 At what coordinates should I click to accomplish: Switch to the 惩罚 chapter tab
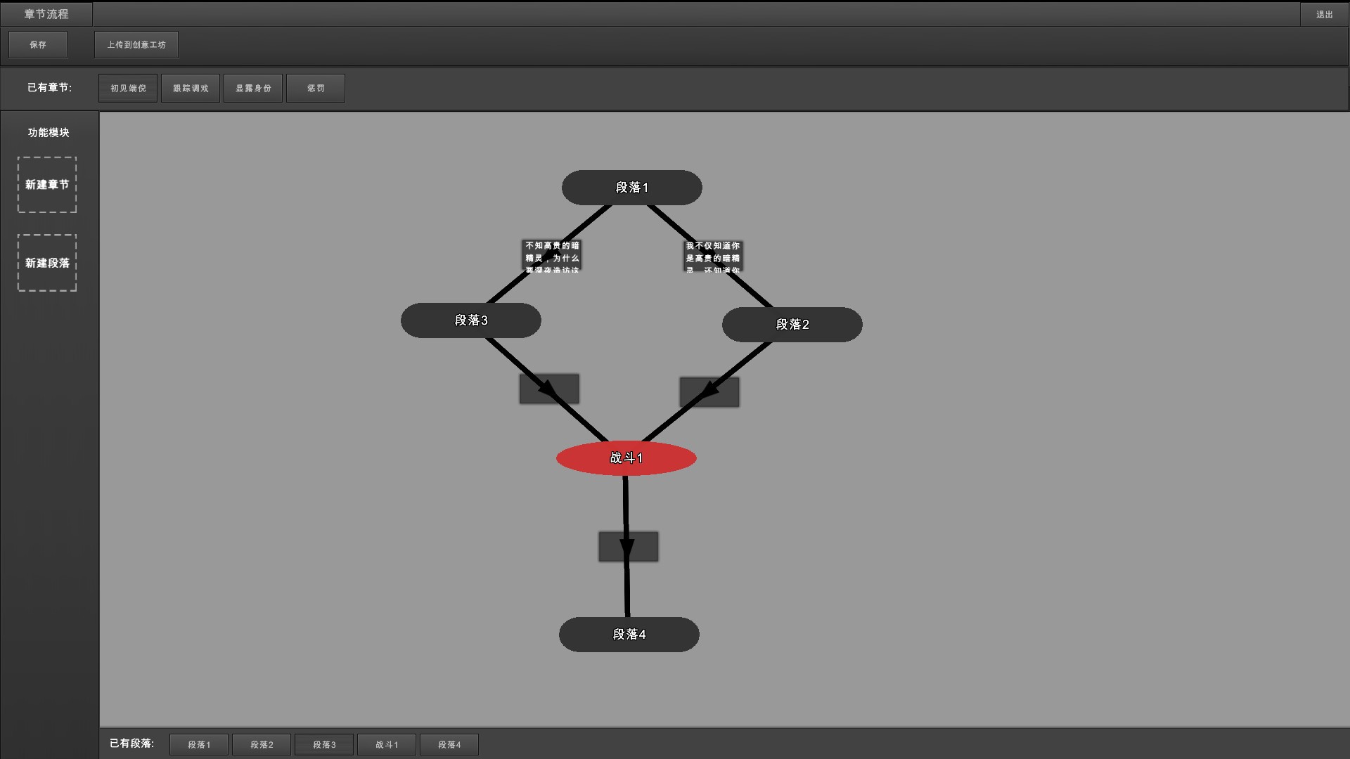tap(315, 88)
